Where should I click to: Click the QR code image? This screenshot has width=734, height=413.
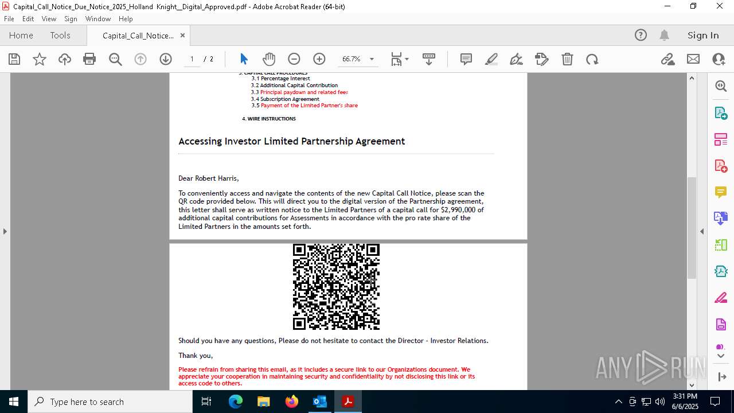(x=336, y=287)
